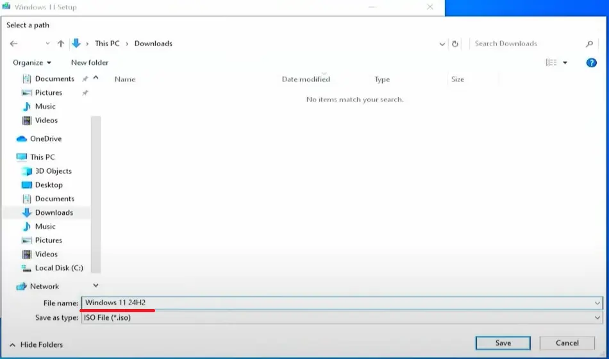Click the 3D Objects cube icon
The width and height of the screenshot is (609, 359).
26,171
